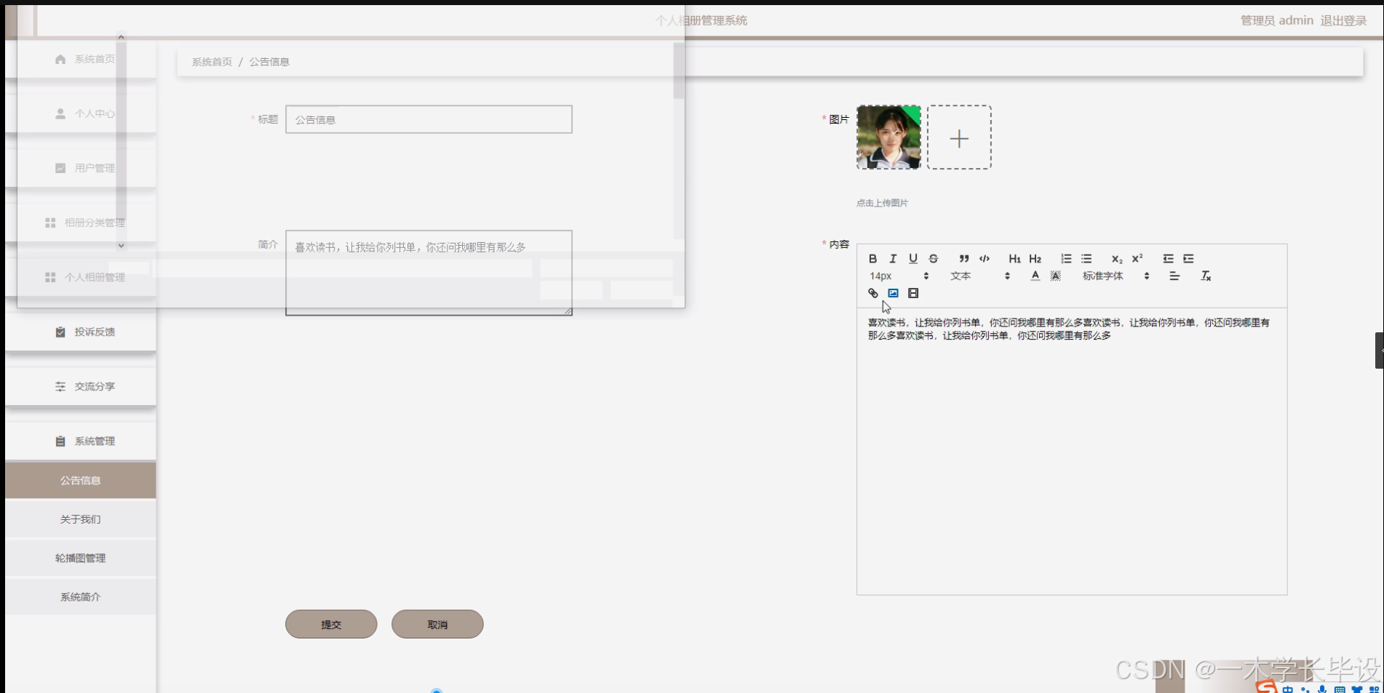Insert a hyperlink in the editor
The image size is (1384, 693).
(x=872, y=294)
